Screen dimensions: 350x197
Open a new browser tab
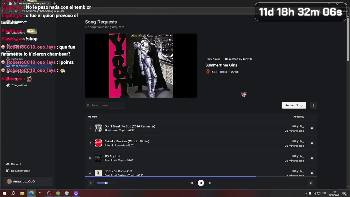pyautogui.click(x=54, y=4)
